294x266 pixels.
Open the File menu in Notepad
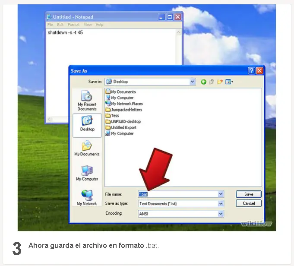[50, 25]
